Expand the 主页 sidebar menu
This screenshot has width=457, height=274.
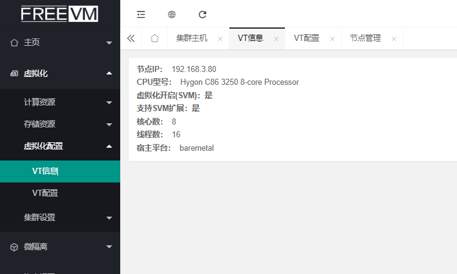tap(60, 43)
